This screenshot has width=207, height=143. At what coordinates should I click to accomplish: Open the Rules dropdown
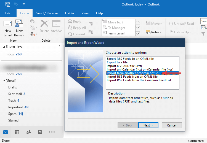click(x=154, y=32)
